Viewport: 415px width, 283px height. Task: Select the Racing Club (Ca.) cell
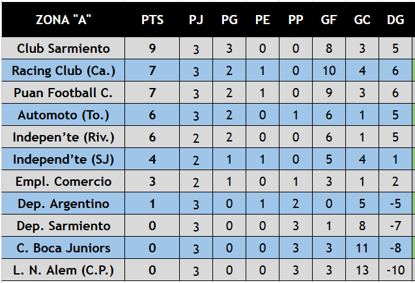tap(63, 70)
